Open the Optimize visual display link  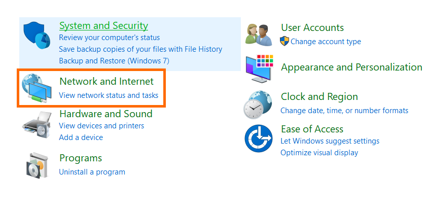click(319, 153)
